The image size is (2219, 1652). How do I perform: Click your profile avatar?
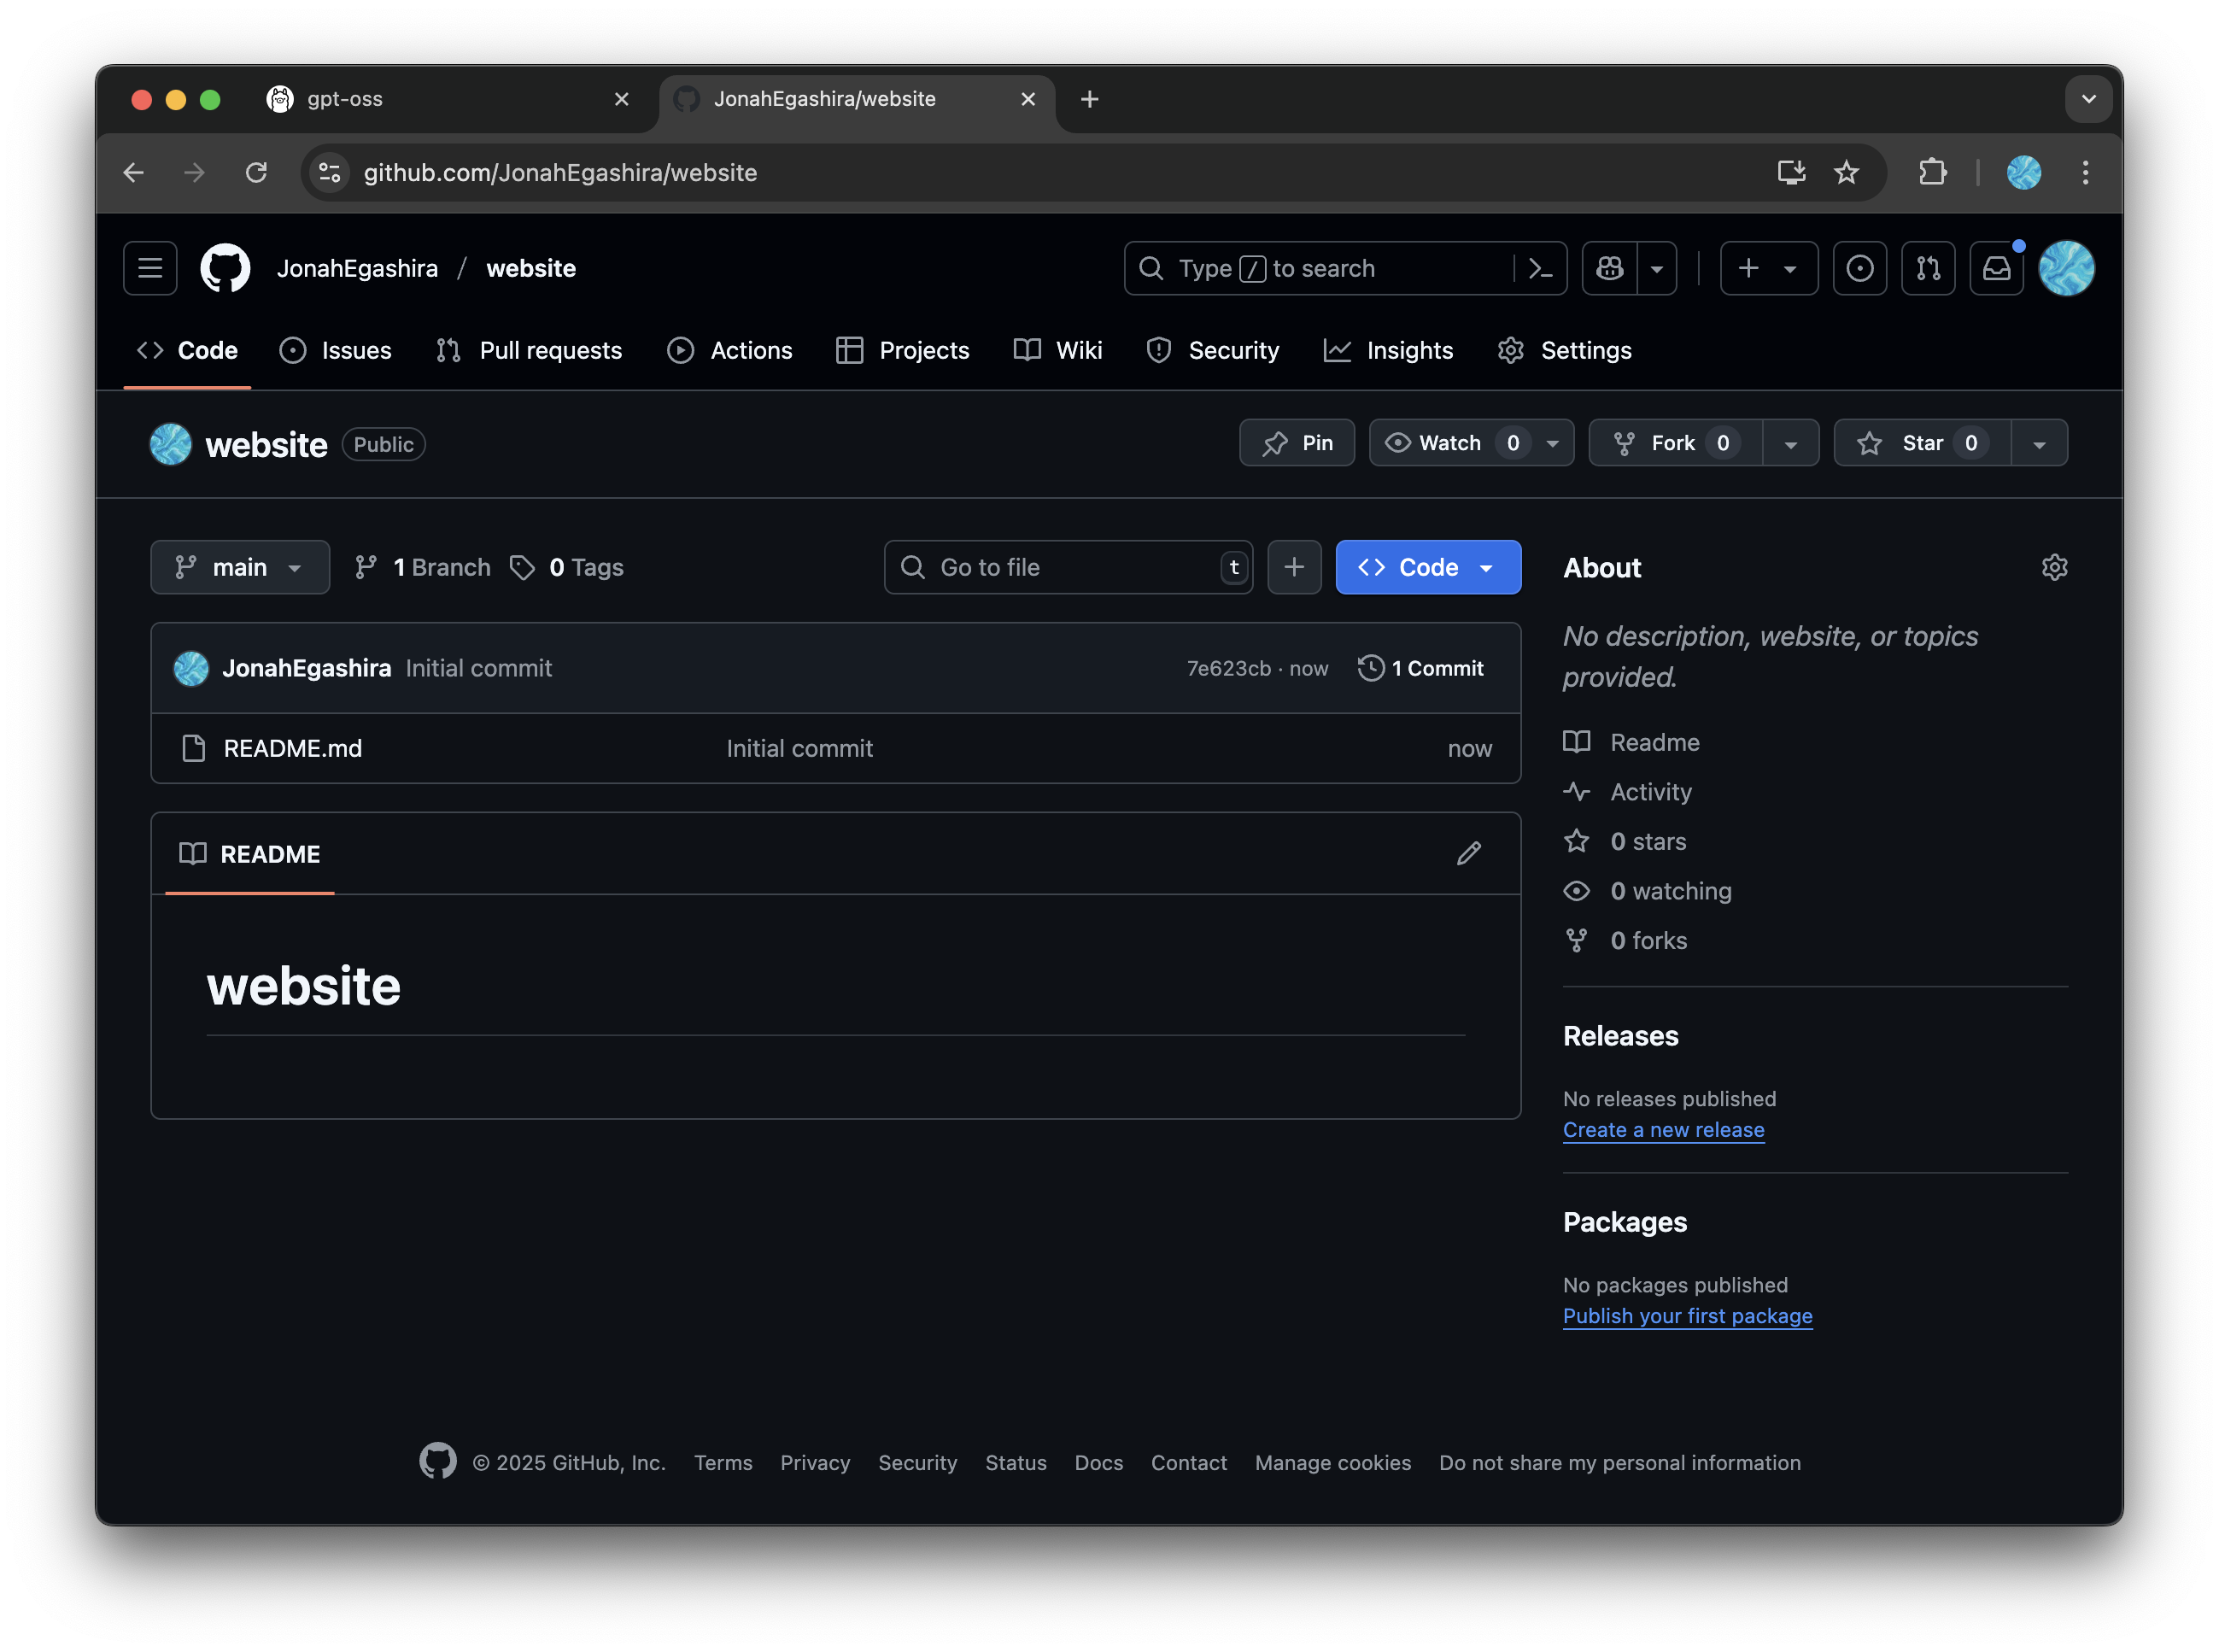[2066, 268]
